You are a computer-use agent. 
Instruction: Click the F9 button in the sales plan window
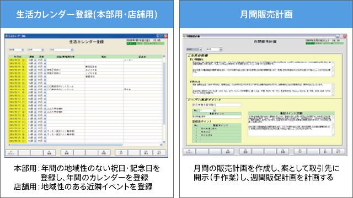pyautogui.click(x=300, y=152)
